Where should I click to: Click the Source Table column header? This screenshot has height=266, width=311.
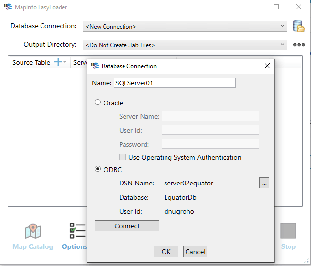[x=31, y=62]
